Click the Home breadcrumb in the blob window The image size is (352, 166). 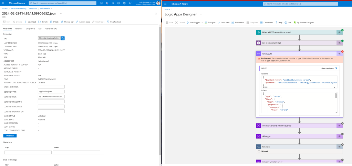(4, 9)
